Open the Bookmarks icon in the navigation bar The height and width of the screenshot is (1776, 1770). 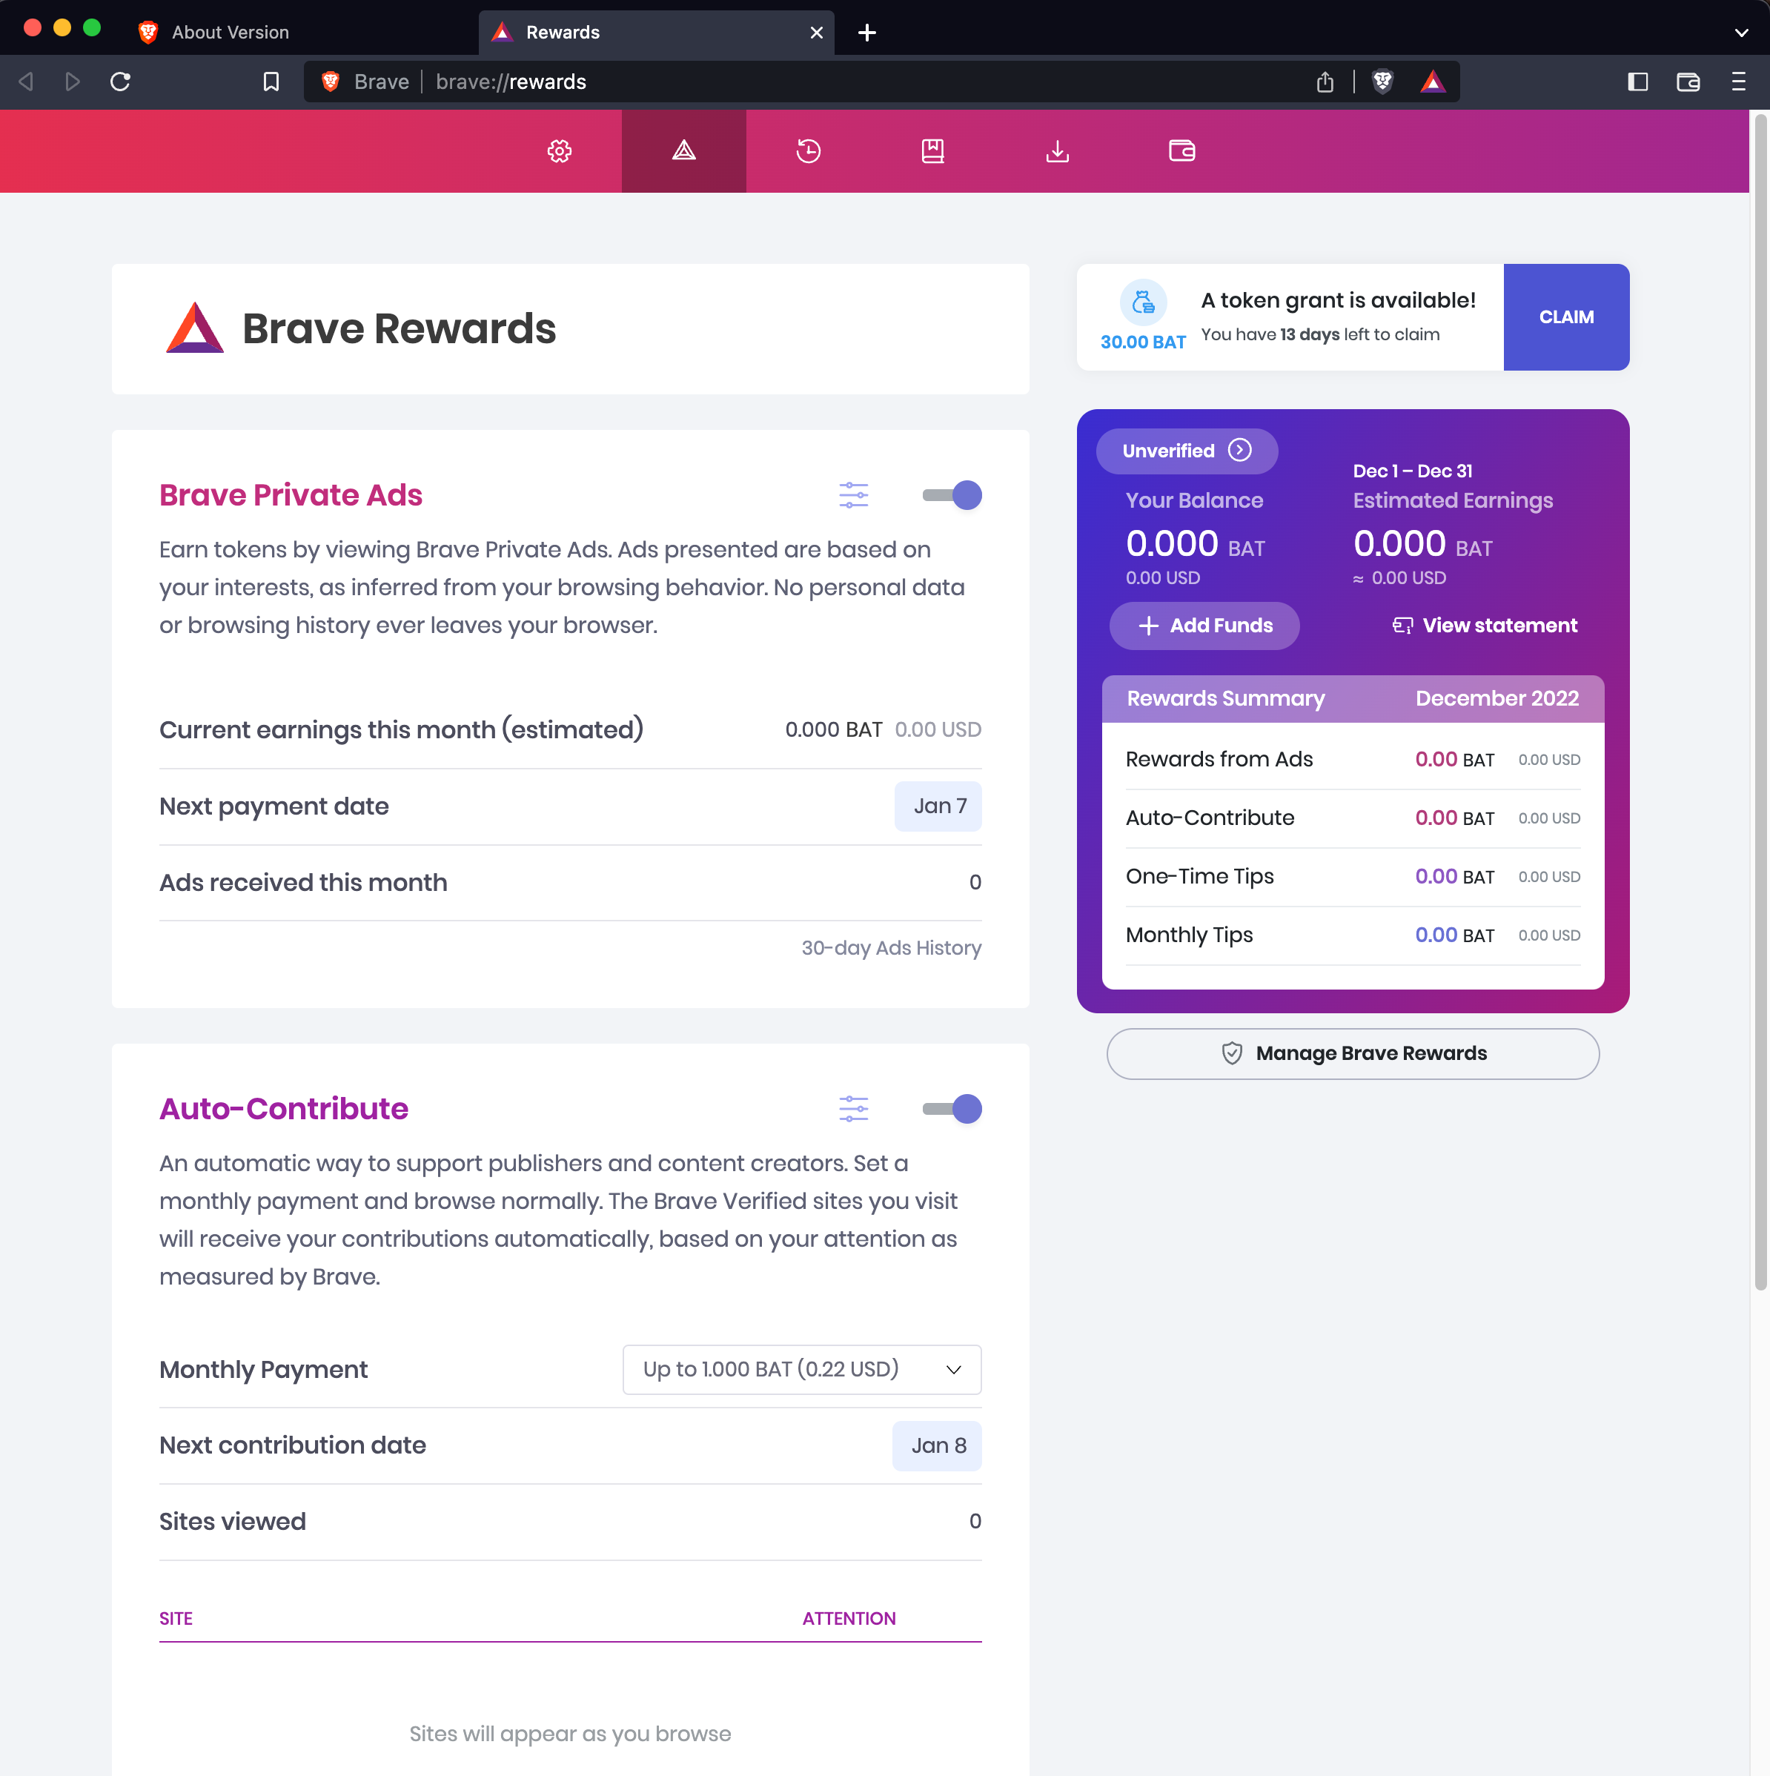point(932,150)
